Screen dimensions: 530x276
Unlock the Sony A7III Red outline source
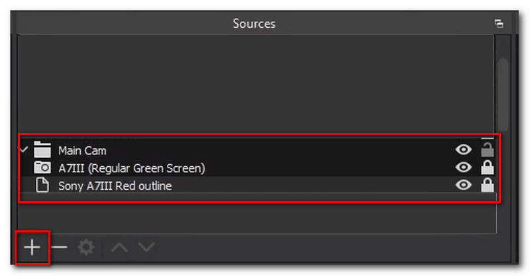pos(488,186)
